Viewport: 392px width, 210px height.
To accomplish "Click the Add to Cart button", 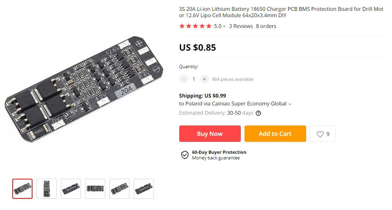I will point(275,134).
